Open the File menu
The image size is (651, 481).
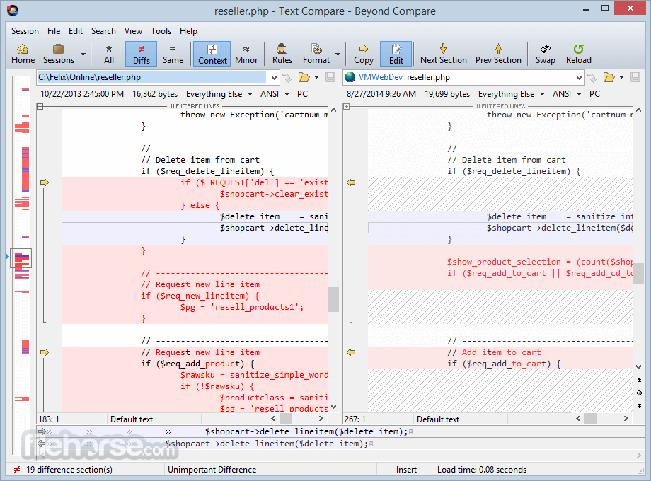[54, 31]
